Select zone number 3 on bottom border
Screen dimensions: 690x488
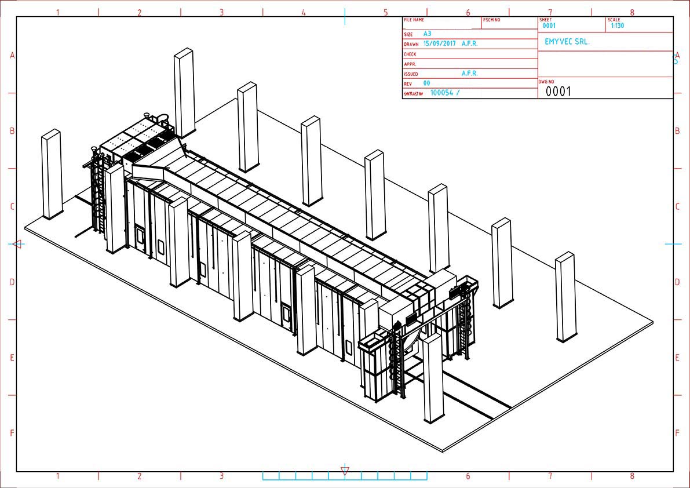pyautogui.click(x=221, y=476)
